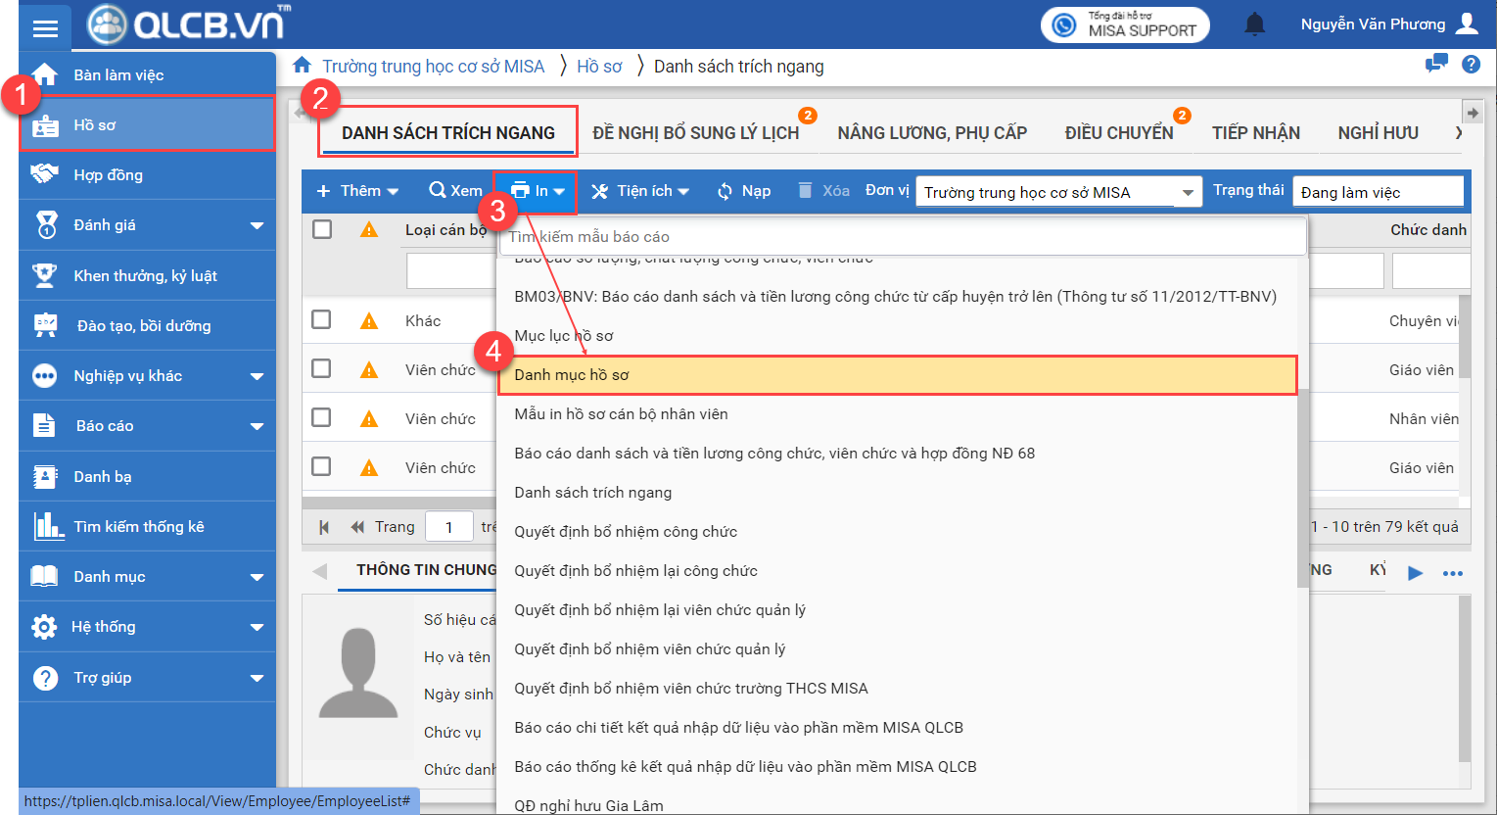Click the report template search field
The width and height of the screenshot is (1497, 815).
901,237
